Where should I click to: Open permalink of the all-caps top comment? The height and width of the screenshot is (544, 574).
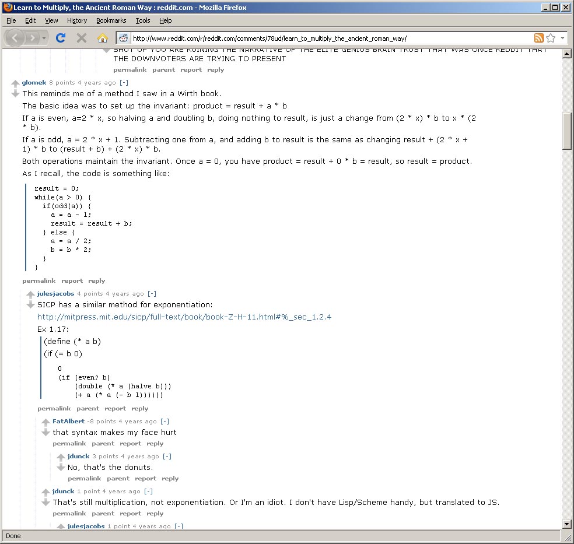tap(130, 70)
